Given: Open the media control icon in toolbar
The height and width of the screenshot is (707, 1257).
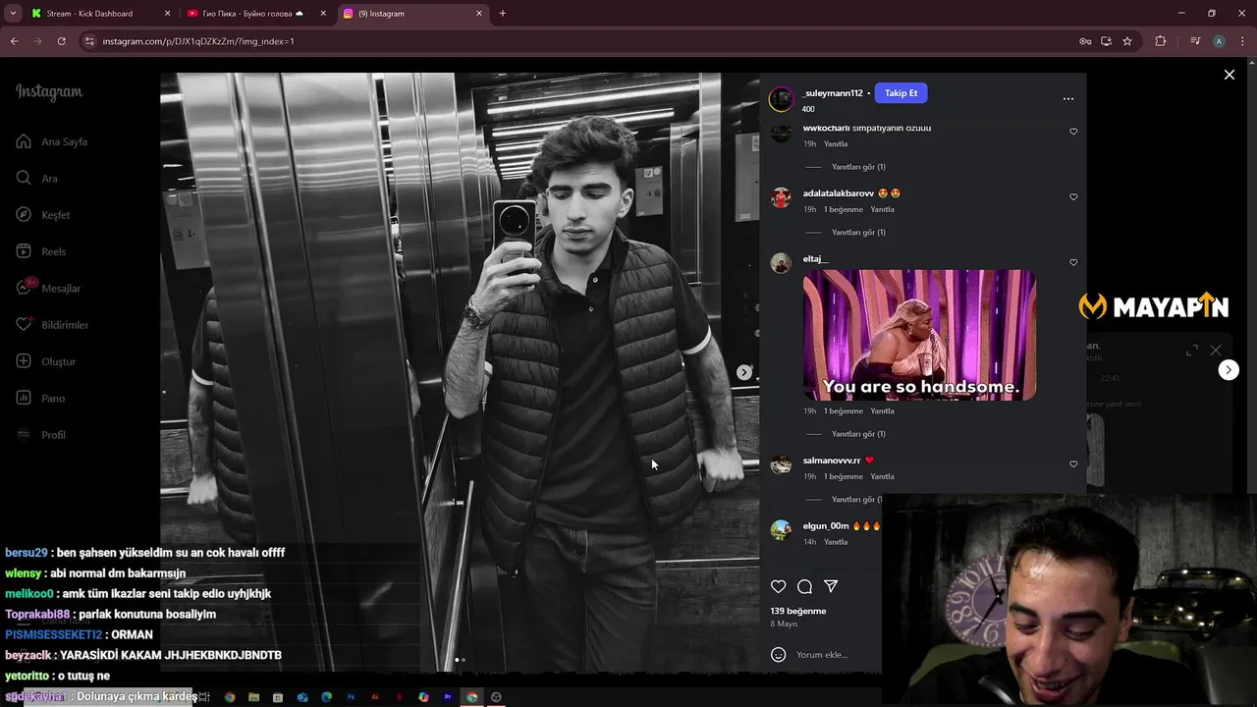Looking at the screenshot, I should pos(1195,41).
